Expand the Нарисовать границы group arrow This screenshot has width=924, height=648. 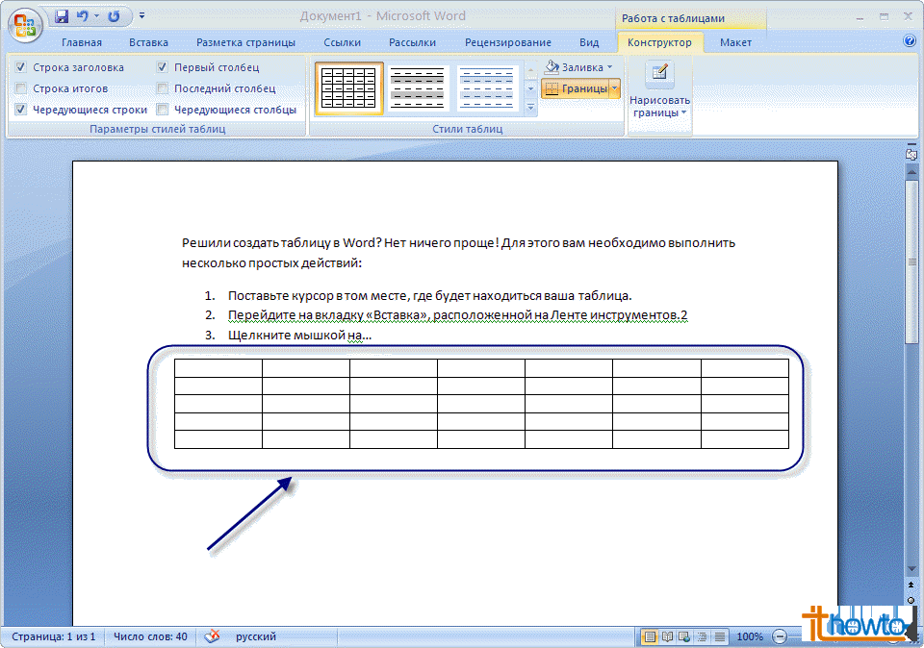click(x=683, y=113)
